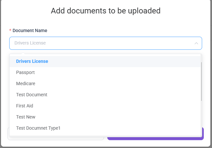Image resolution: width=212 pixels, height=148 pixels.
Task: Select the Test Document option
Action: click(x=32, y=95)
